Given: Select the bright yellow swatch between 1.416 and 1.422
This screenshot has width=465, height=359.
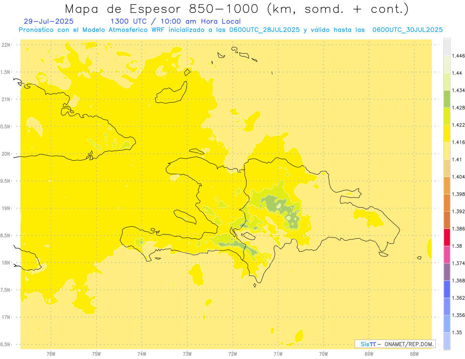Looking at the screenshot, I should click(x=447, y=133).
